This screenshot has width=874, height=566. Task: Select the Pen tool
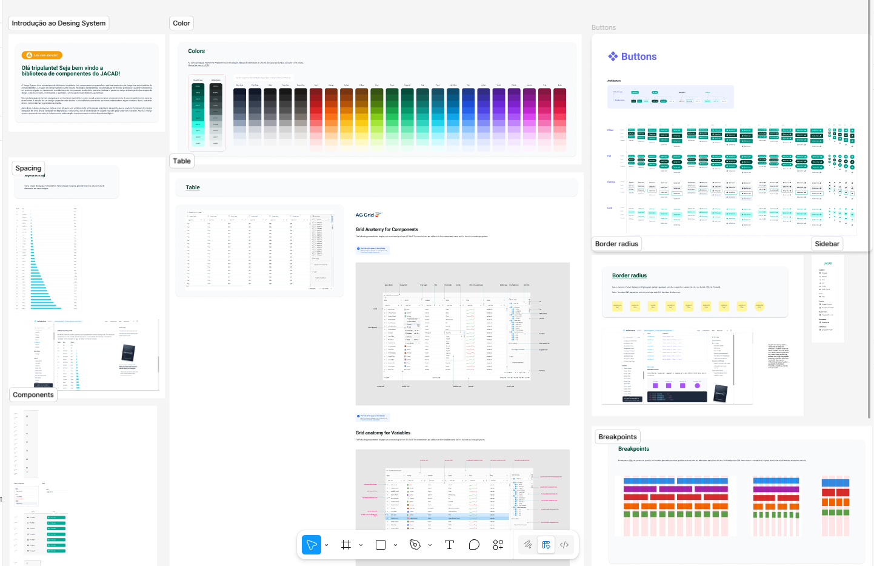415,545
